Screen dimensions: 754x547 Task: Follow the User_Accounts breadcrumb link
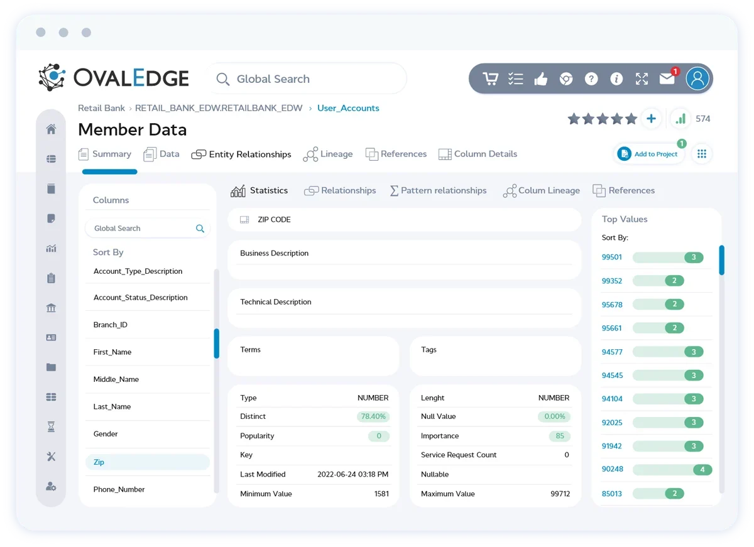point(348,108)
